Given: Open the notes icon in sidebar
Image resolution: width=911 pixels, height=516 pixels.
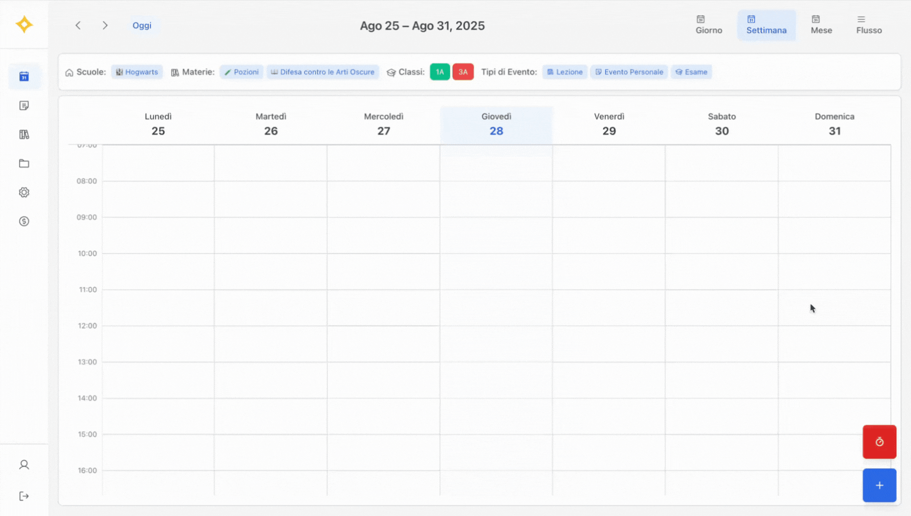Looking at the screenshot, I should (24, 106).
